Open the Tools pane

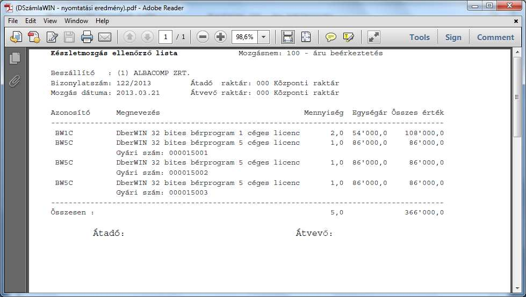tap(419, 37)
